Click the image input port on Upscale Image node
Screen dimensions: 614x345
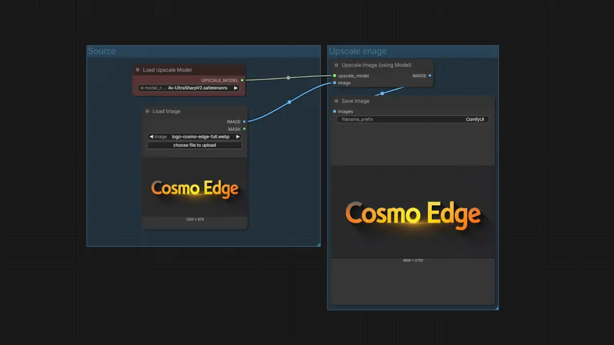click(x=335, y=83)
